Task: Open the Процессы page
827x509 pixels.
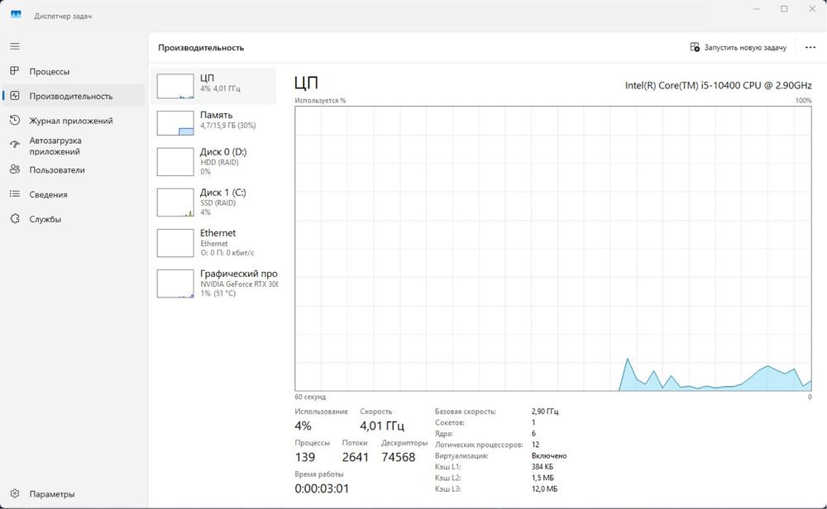Action: 74,71
